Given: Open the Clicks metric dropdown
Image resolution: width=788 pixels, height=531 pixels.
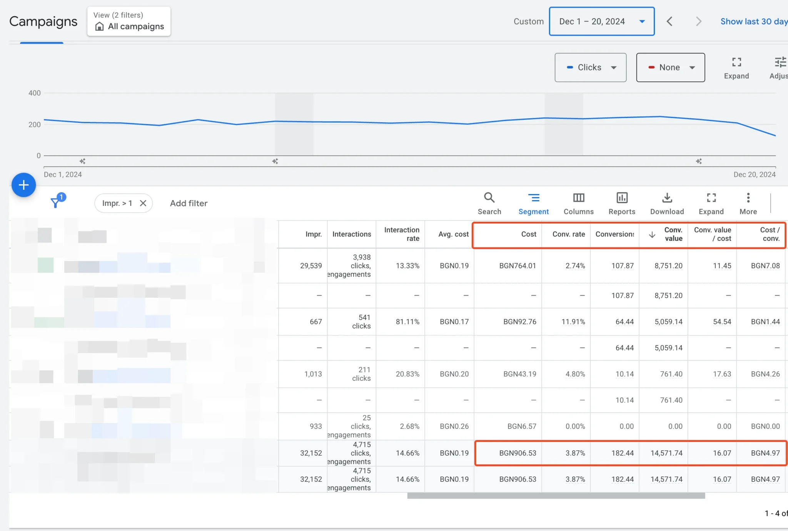Looking at the screenshot, I should 590,68.
